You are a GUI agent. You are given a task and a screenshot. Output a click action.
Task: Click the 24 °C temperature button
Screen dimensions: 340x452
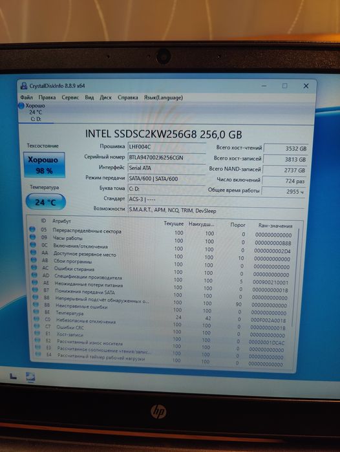tap(45, 202)
